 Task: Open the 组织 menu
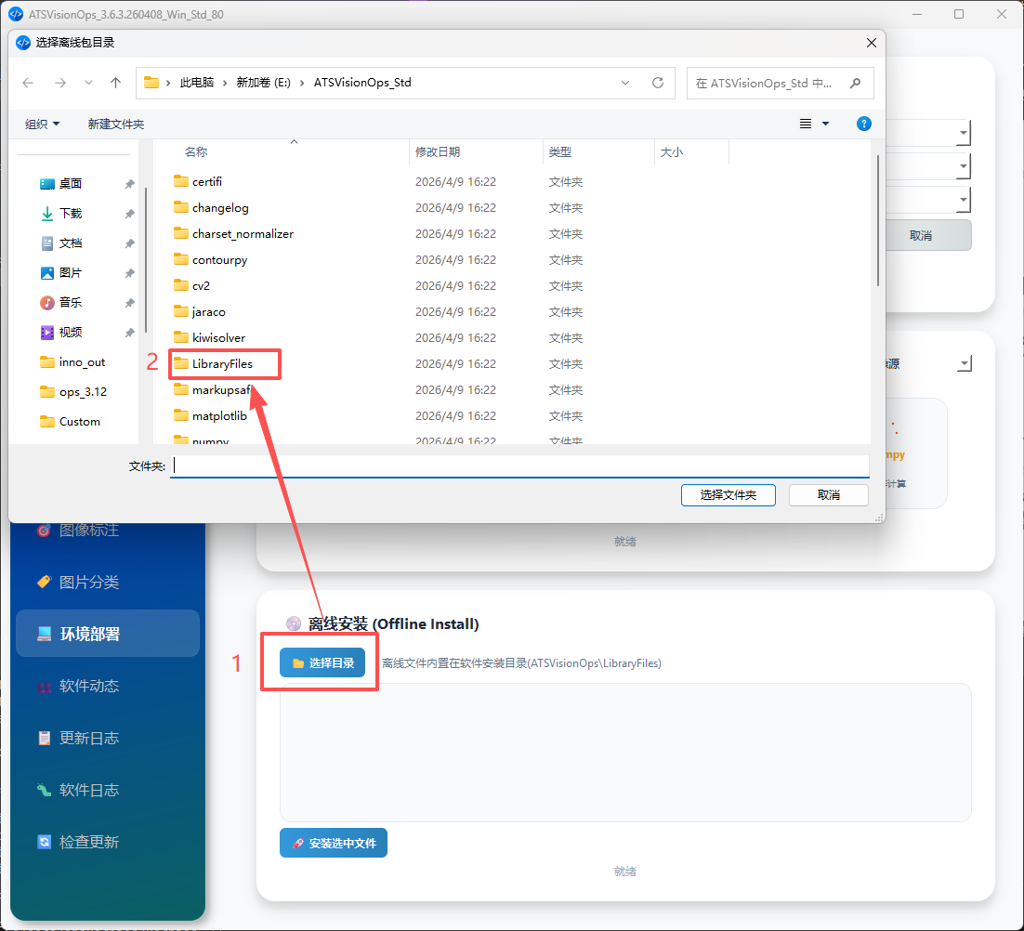point(42,125)
